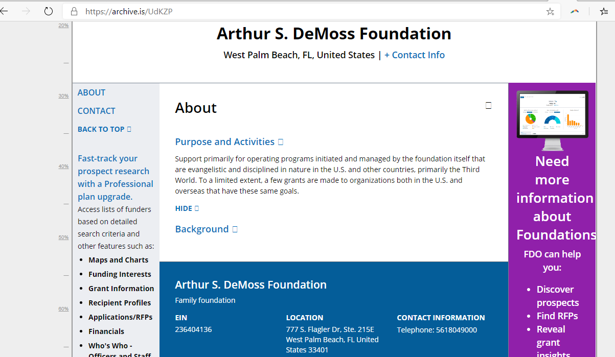Open the ABOUT sidebar link
The height and width of the screenshot is (357, 615).
92,92
